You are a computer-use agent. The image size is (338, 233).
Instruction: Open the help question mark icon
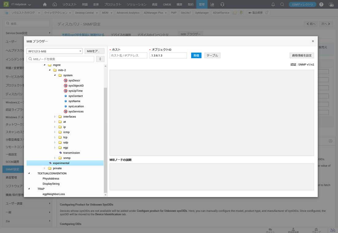point(321,4)
